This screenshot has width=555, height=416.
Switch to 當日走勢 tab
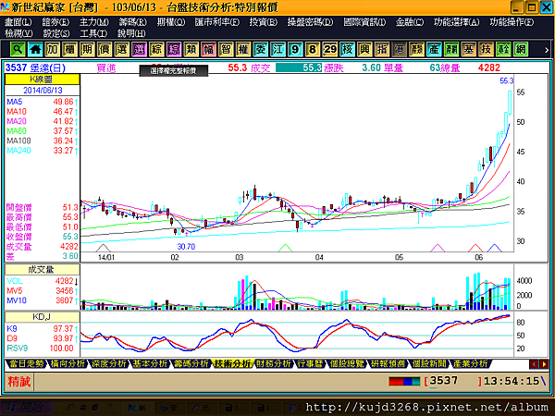click(26, 363)
